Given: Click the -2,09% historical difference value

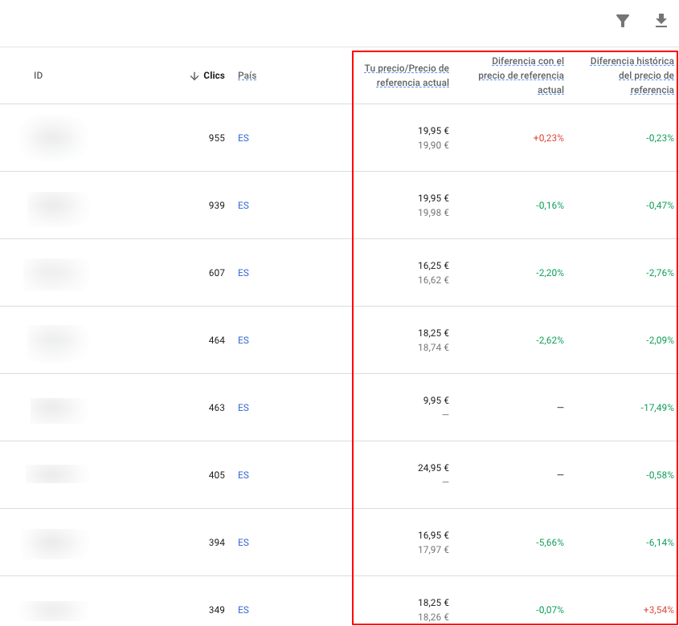Looking at the screenshot, I should click(660, 340).
